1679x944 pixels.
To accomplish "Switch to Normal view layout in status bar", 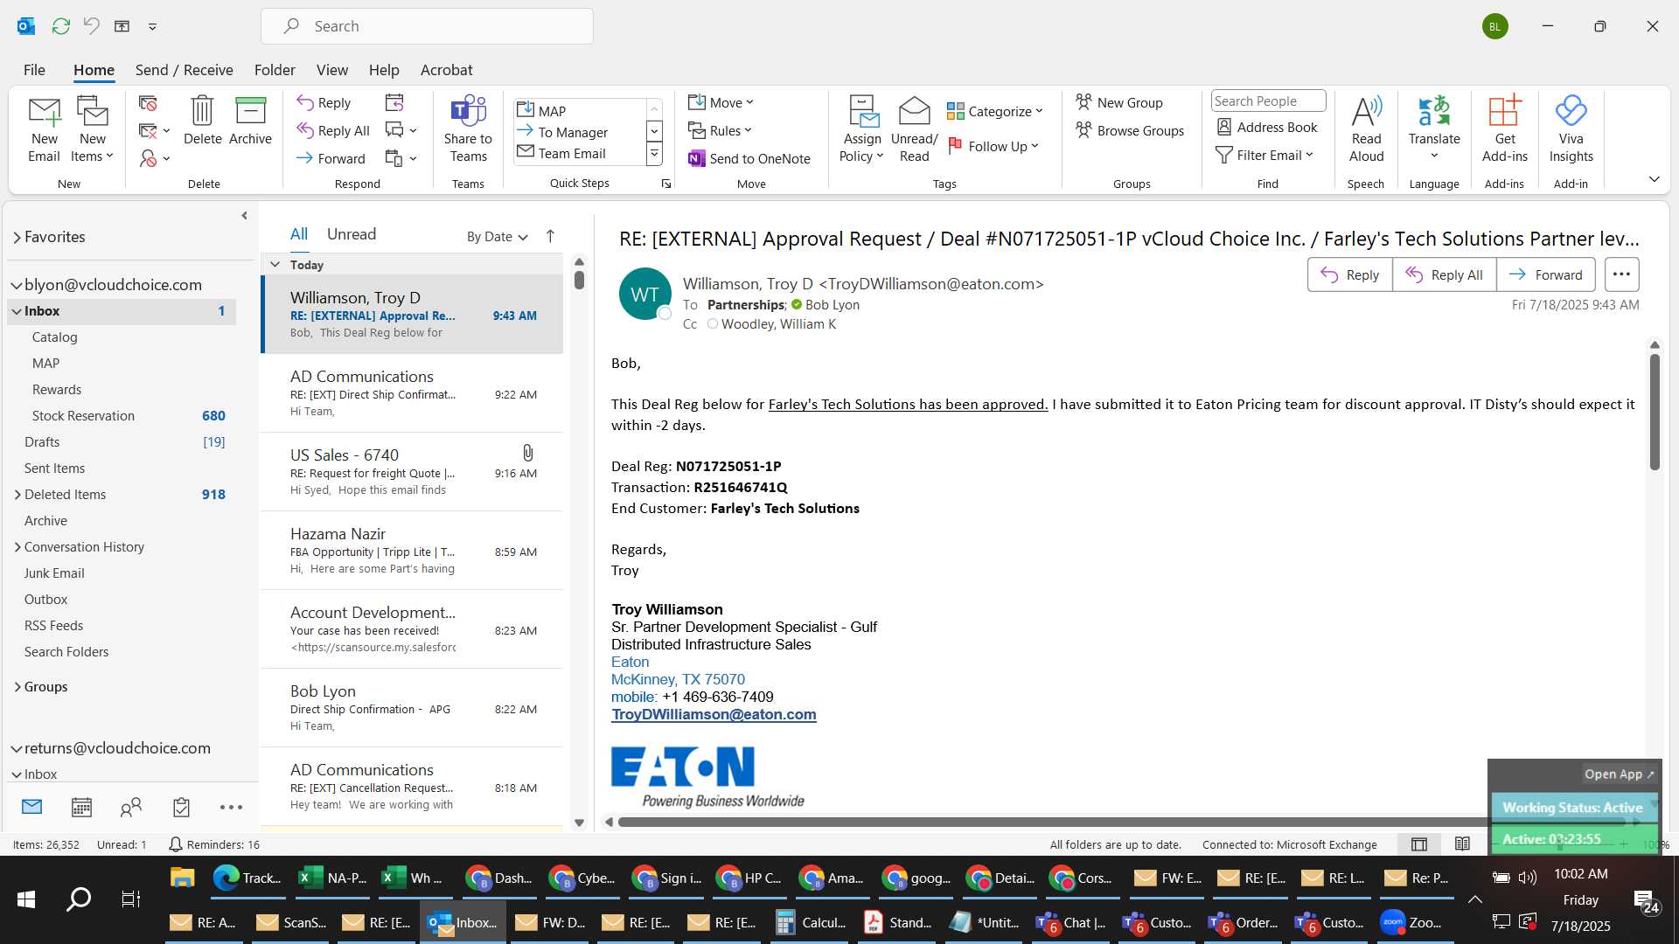I will (x=1419, y=844).
